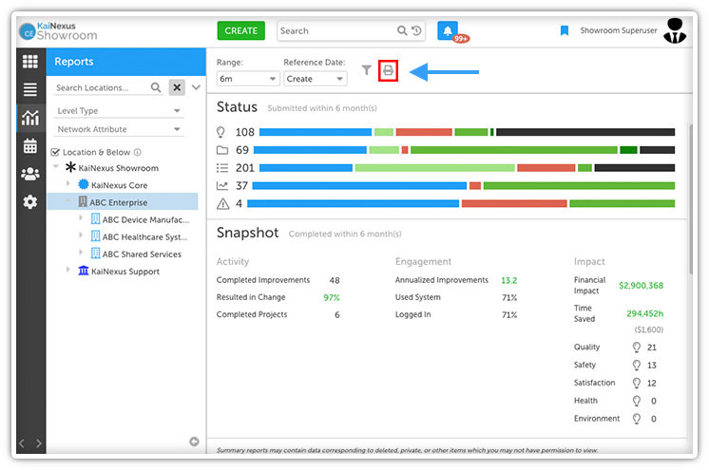Open the people icon in sidebar
The width and height of the screenshot is (709, 470).
click(30, 174)
